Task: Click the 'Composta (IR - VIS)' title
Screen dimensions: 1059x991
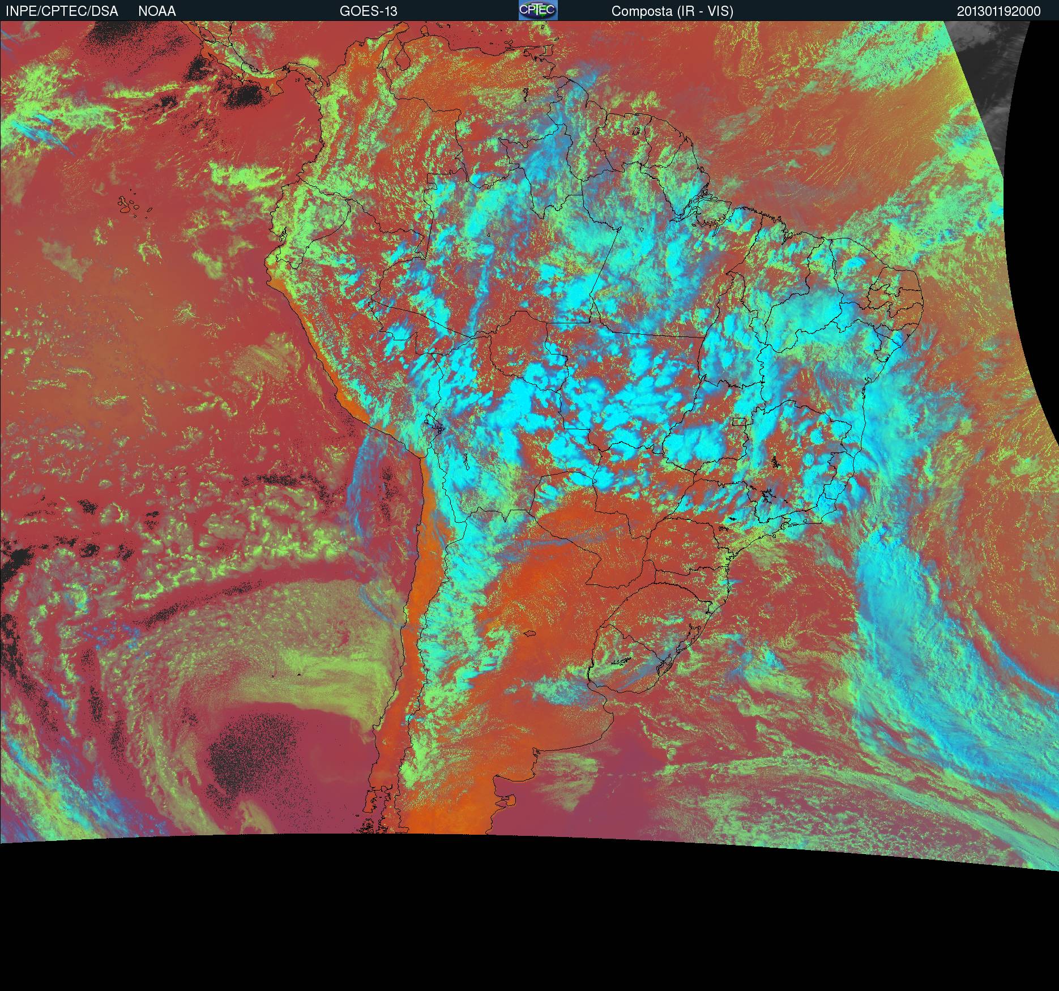Action: [x=672, y=11]
